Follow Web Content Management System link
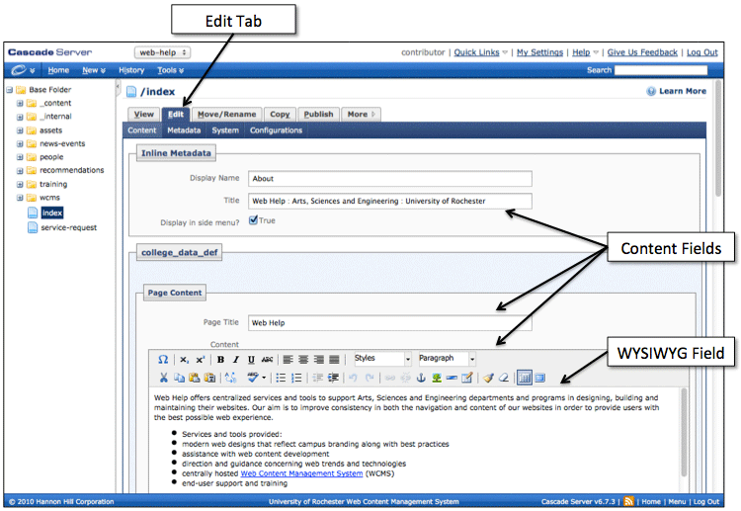741x511 pixels. [x=301, y=473]
